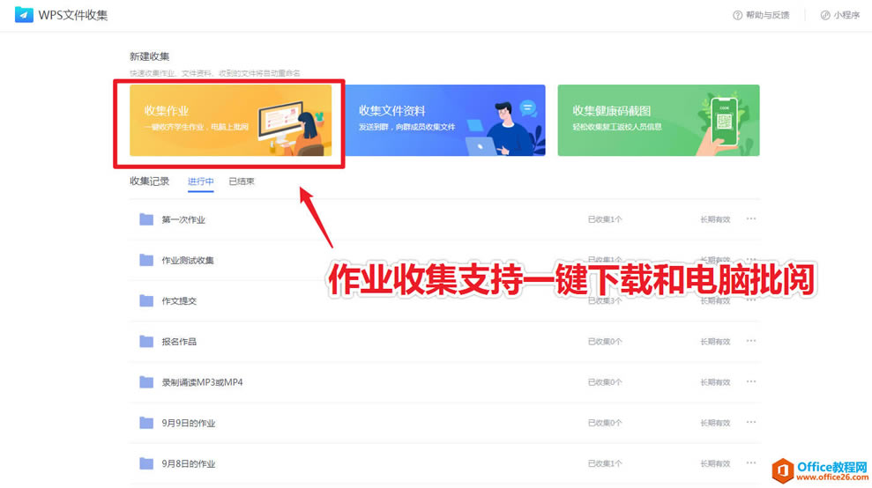
Task: Select the 录制诵读MP3或MP4 record name
Action: 203,381
